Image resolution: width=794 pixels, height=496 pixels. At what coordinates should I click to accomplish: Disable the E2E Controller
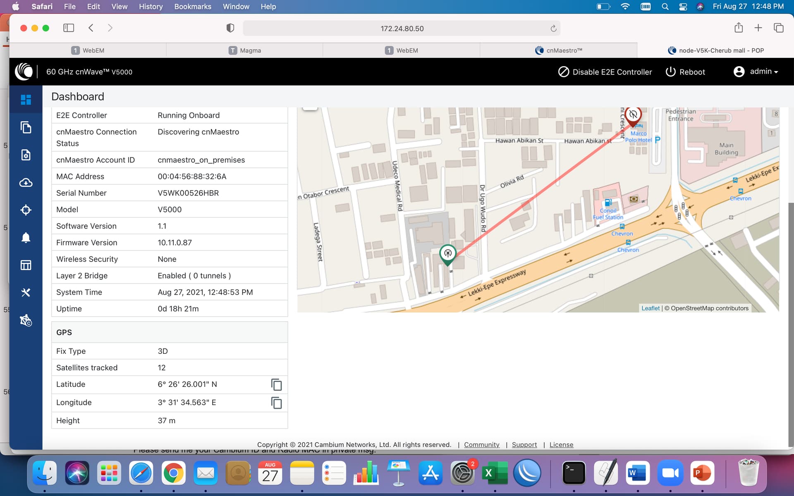[605, 72]
